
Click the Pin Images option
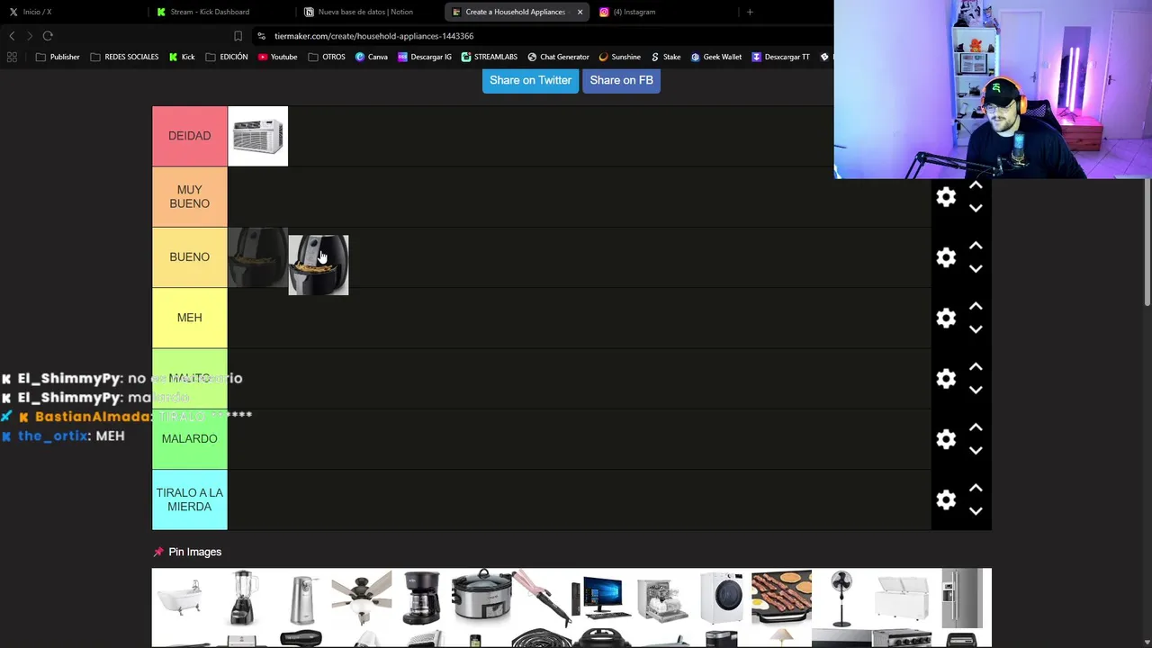coord(187,552)
